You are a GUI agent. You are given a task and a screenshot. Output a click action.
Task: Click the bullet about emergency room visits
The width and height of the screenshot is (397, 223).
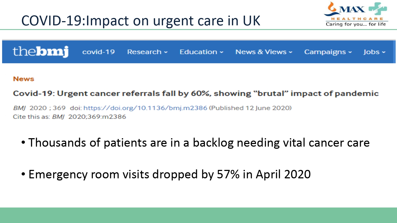click(x=169, y=174)
